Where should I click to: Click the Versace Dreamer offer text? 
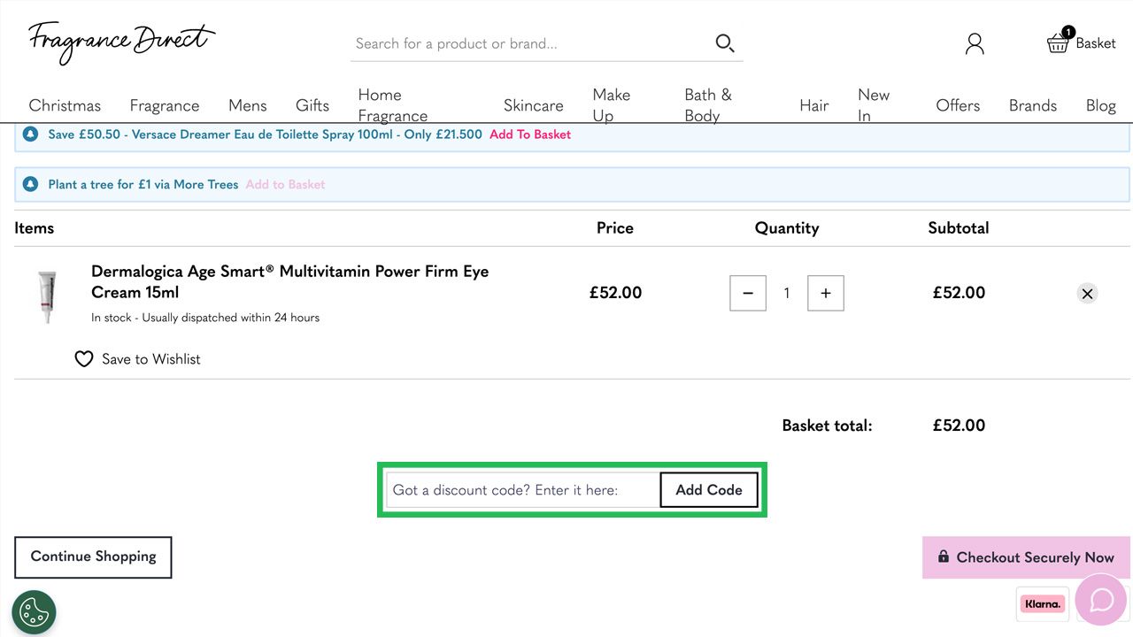point(266,134)
